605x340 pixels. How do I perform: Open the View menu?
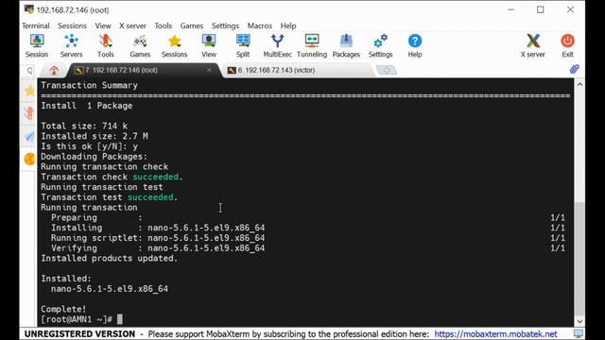(x=103, y=25)
